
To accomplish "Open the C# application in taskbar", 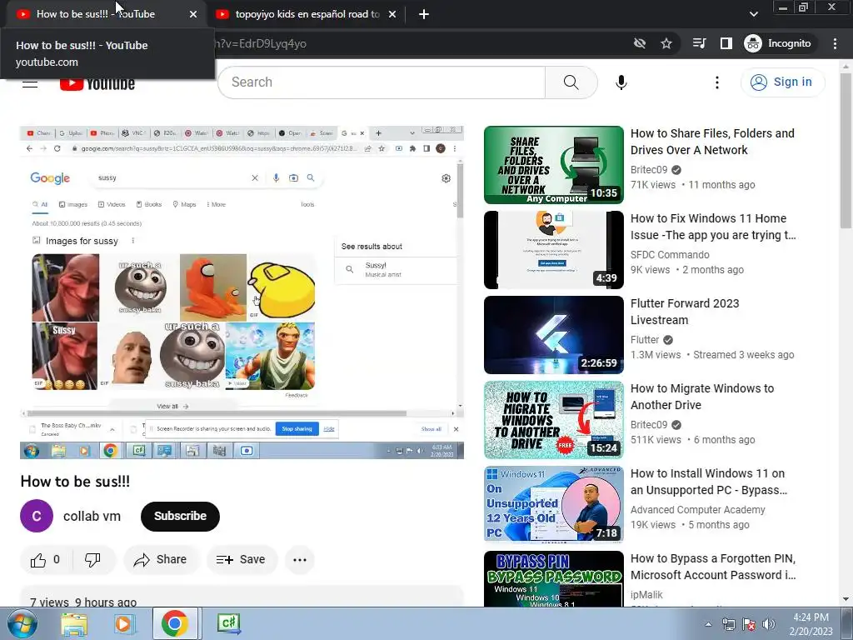I will [228, 623].
